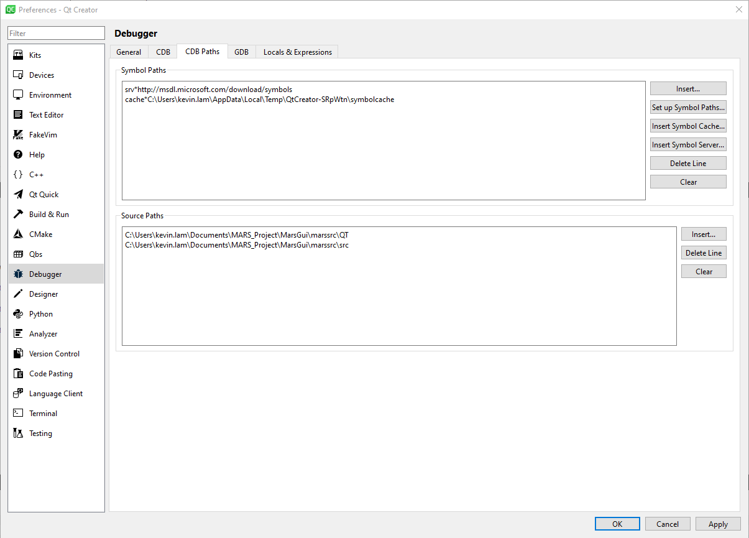749x538 pixels.
Task: Switch to the CDB tab
Action: click(163, 52)
